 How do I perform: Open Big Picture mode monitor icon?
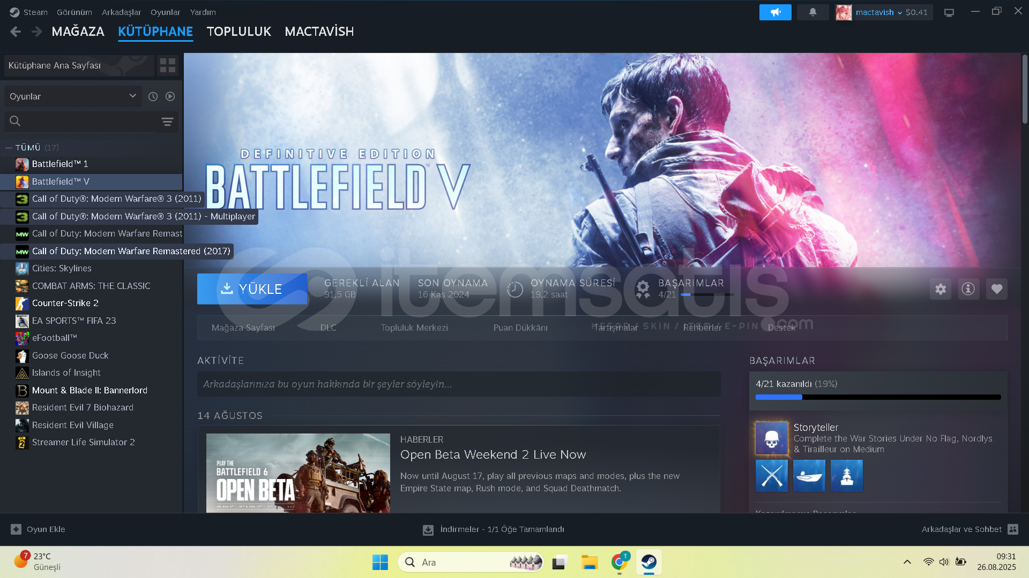pyautogui.click(x=949, y=12)
